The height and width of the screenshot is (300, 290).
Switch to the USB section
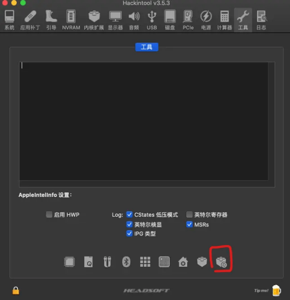coord(152,20)
